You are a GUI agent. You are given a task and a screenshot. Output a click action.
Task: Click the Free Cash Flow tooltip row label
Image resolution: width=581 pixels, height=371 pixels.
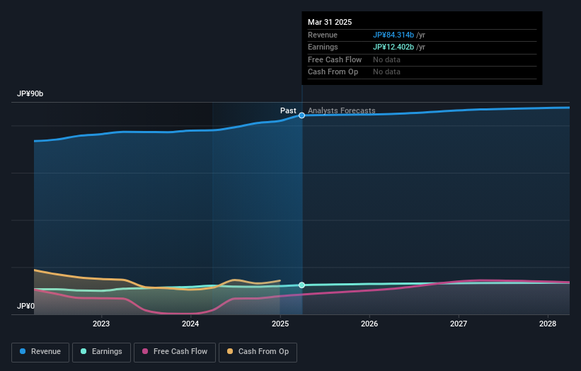coord(335,59)
